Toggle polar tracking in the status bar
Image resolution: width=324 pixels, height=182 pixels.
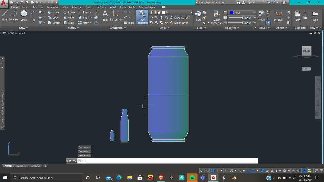[232, 171]
